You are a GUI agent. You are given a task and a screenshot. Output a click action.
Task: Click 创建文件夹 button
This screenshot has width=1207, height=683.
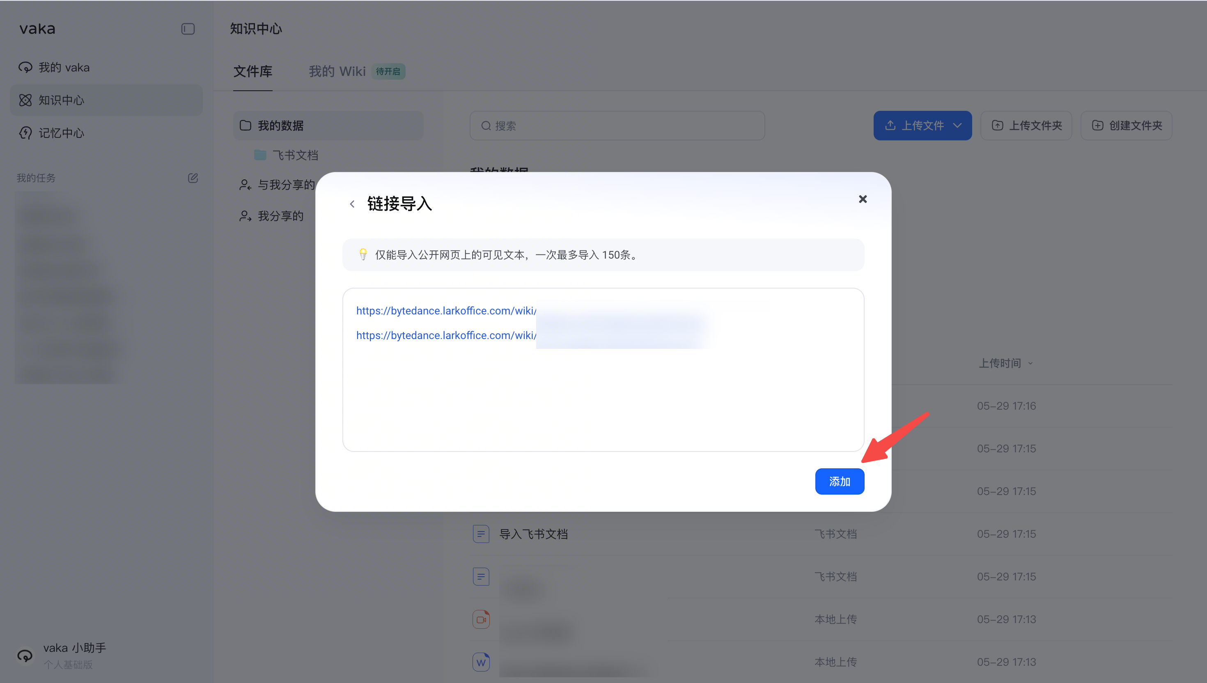click(1126, 125)
